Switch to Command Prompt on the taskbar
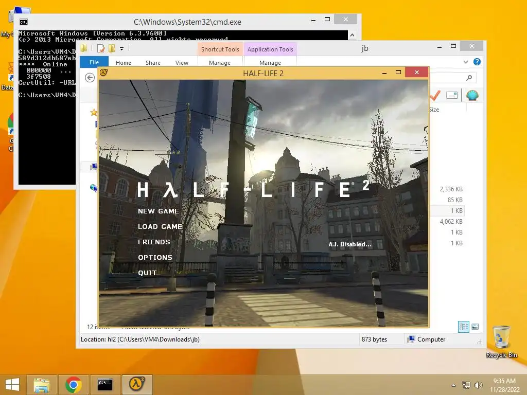527x395 pixels. (105, 385)
